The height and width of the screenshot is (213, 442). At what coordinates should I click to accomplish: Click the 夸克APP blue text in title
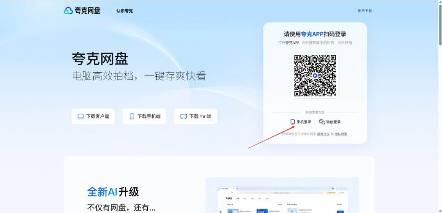(312, 34)
